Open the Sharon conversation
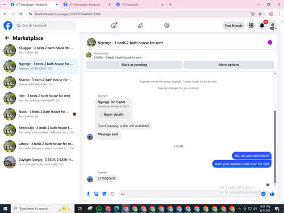Viewport: 284px width, 213px height. click(40, 82)
